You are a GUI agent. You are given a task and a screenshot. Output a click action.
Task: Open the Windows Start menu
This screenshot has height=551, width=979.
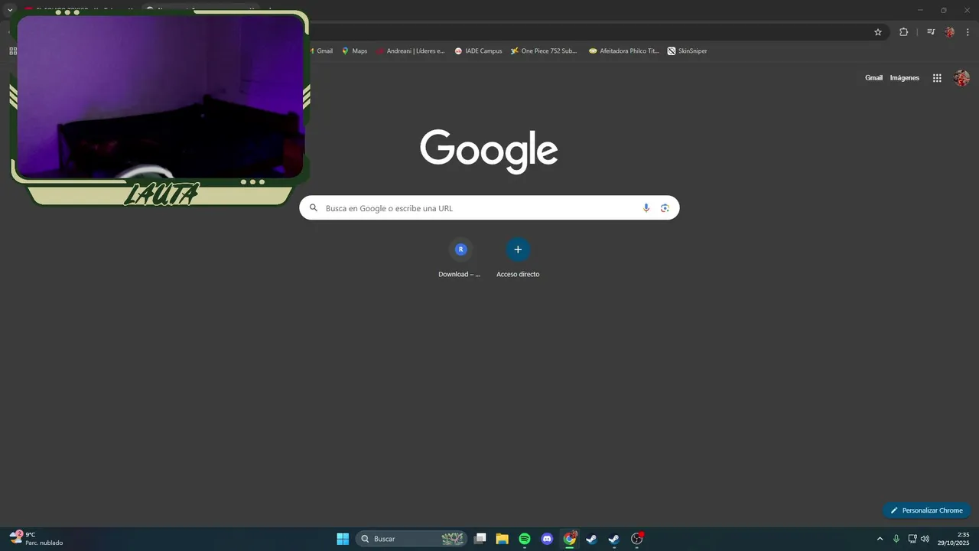pos(343,539)
